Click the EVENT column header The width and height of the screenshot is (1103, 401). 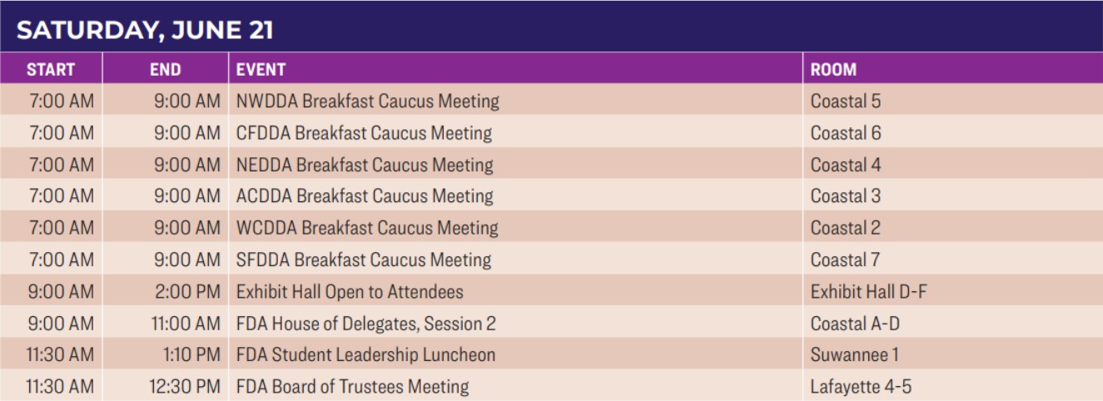(x=261, y=70)
